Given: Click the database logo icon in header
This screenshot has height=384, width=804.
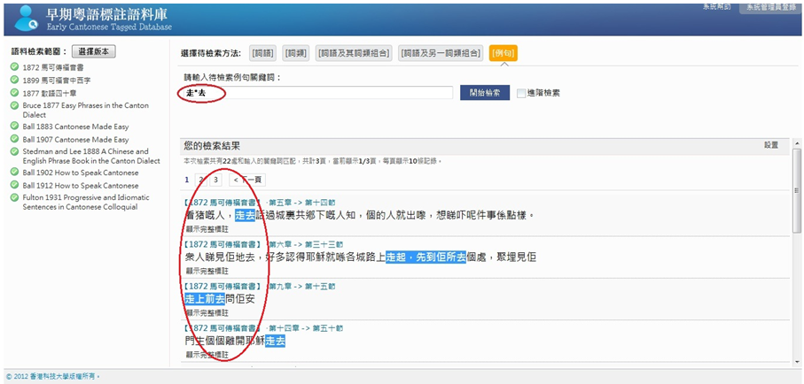Looking at the screenshot, I should point(24,15).
